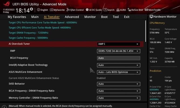Viewport: 180px width, 108px height.
Task: Open settings via the gear icon beside the clock
Action: coord(32,9)
